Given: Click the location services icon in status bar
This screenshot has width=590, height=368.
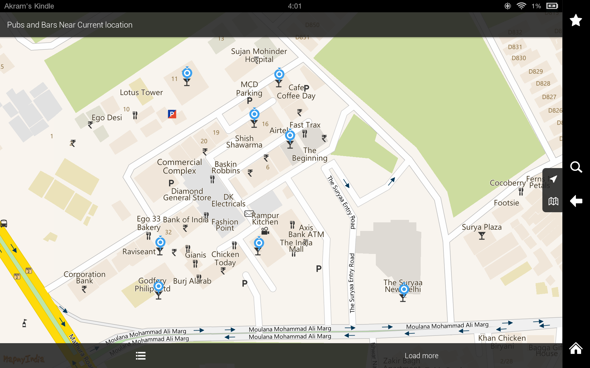Looking at the screenshot, I should [x=507, y=6].
